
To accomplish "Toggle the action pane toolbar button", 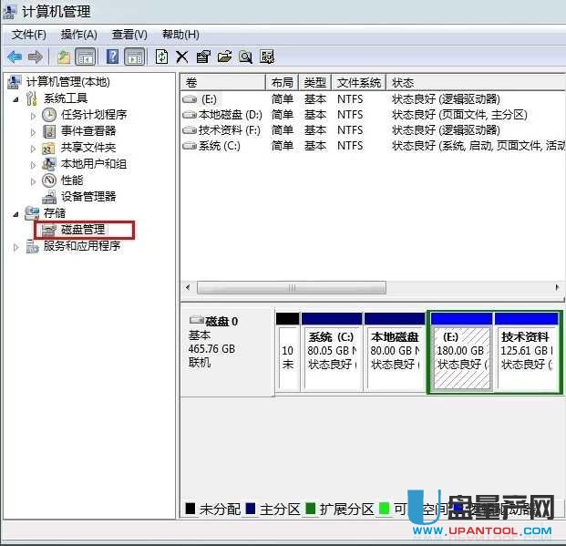I will pos(134,57).
